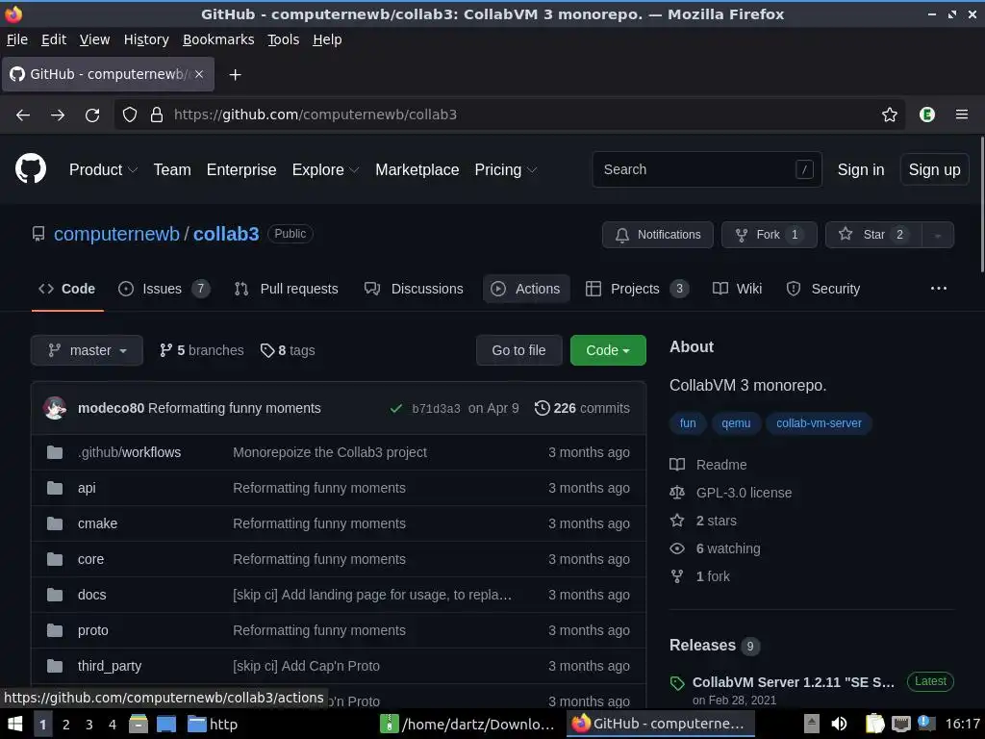Screen dimensions: 985x739
Task: Expand the Product navigation dropdown
Action: 103,169
